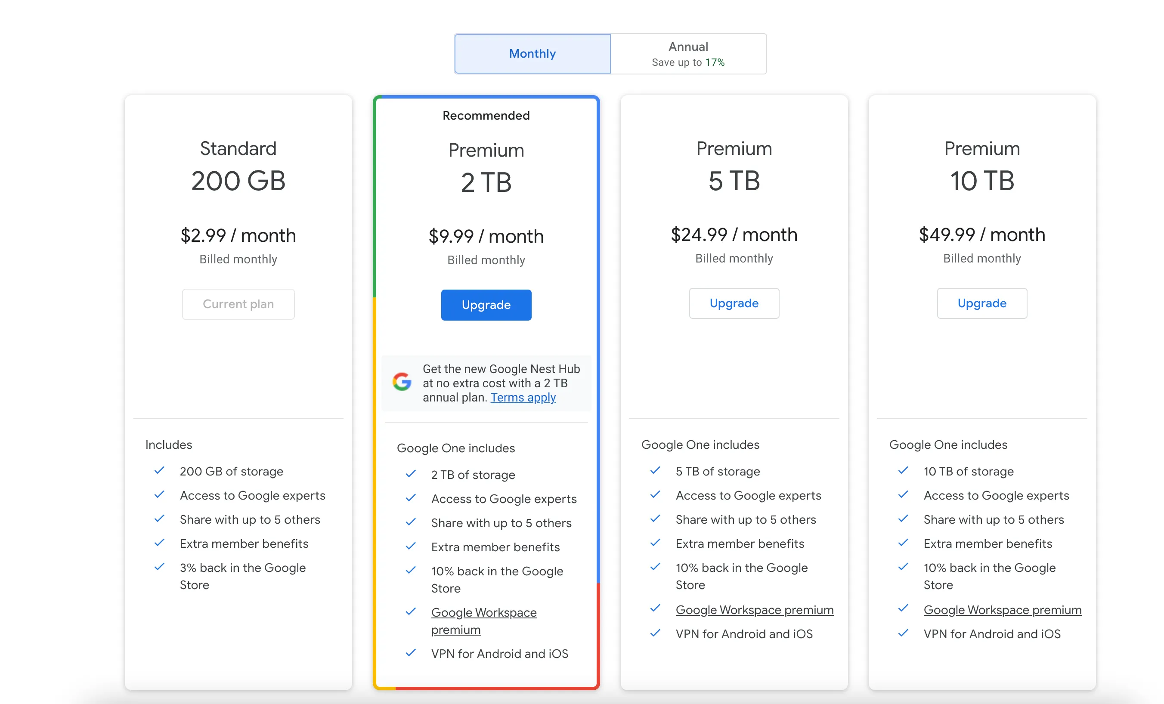The image size is (1164, 704).
Task: Click checkmark beside 10% back in 2 TB plan
Action: (411, 570)
